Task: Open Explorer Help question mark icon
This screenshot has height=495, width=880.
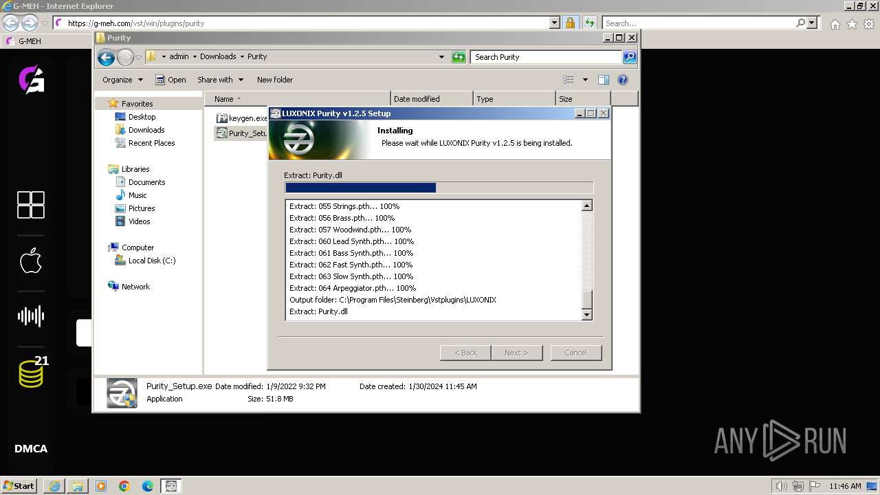Action: pos(623,80)
